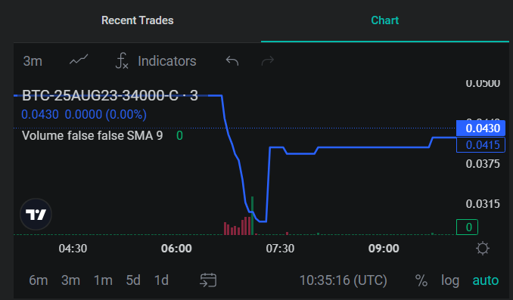The height and width of the screenshot is (300, 513).
Task: Open the 10:35:16 (UTC) timezone menu
Action: [x=344, y=280]
